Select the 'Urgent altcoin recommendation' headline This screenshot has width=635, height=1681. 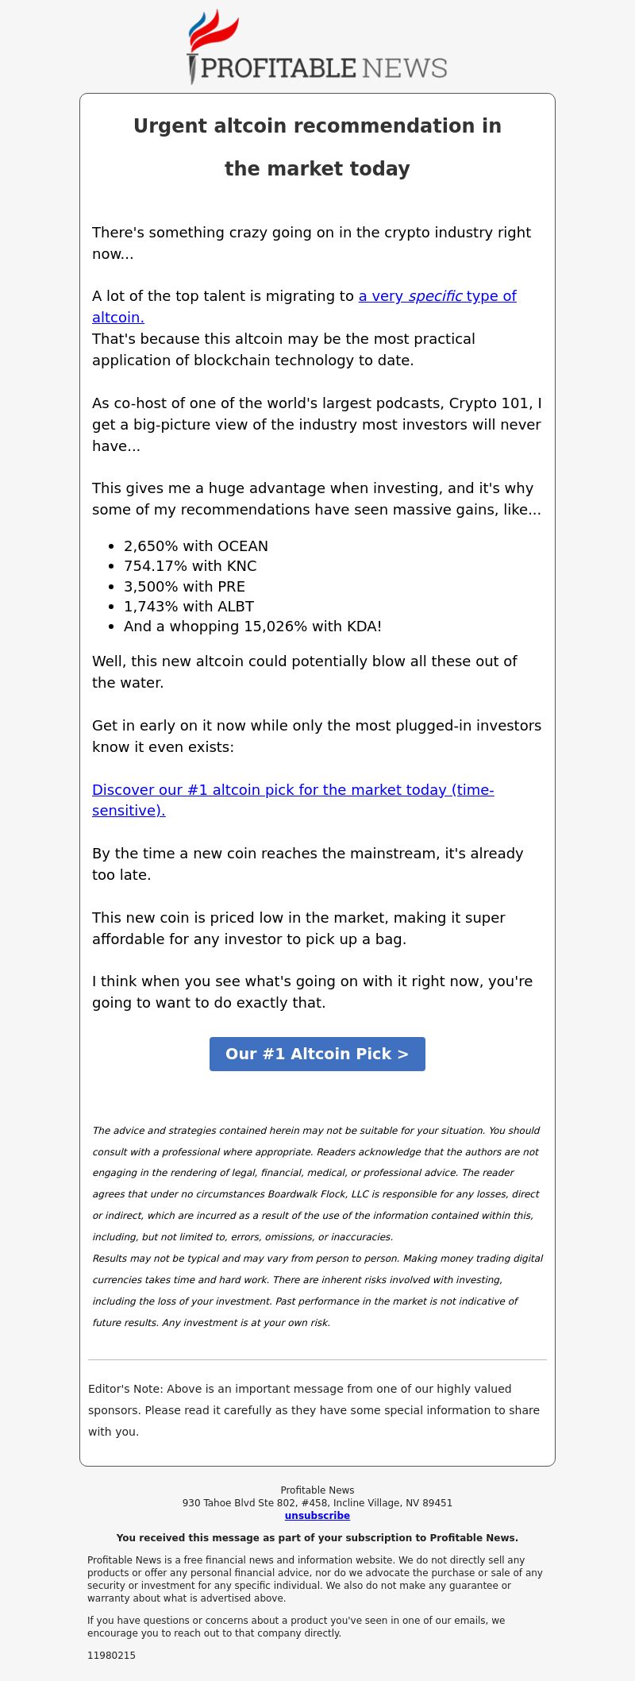pyautogui.click(x=317, y=147)
